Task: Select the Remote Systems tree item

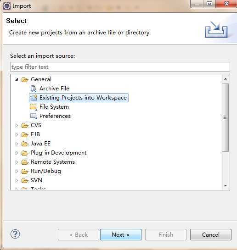Action: [53, 162]
